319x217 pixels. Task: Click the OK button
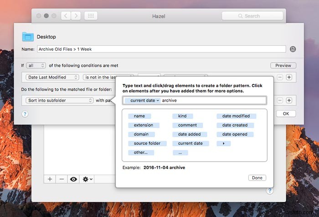click(x=286, y=113)
